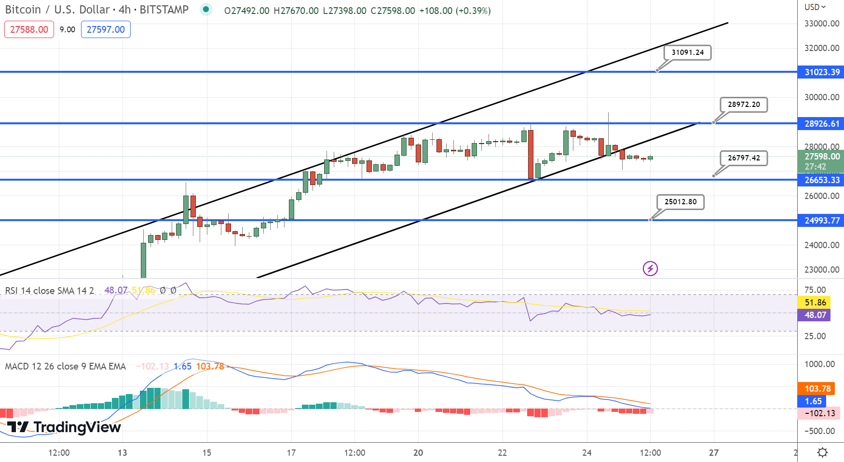This screenshot has height=462, width=844.
Task: Click the 23000.00 label on price axis
Action: click(x=822, y=270)
